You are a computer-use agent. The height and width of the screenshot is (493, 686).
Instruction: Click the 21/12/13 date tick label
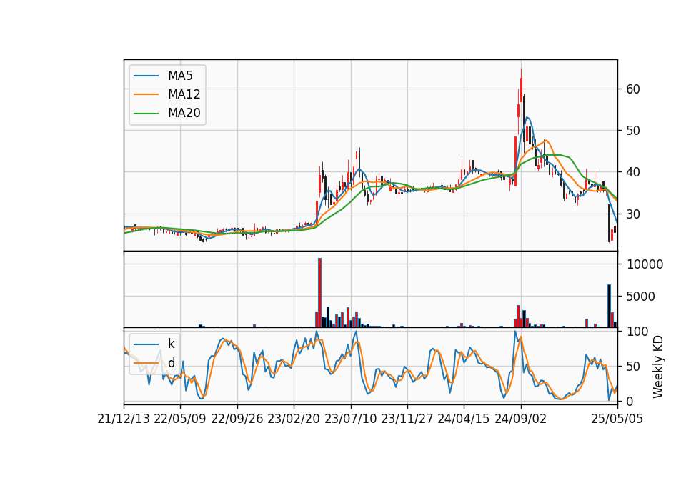coord(124,419)
